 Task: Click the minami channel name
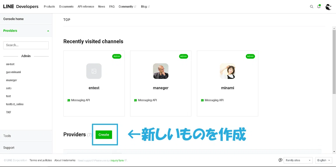[228, 88]
